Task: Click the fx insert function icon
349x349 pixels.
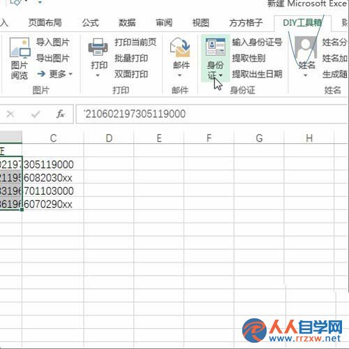Action: click(61, 114)
